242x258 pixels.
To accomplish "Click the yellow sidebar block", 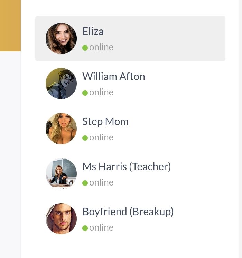I will pos(10,25).
